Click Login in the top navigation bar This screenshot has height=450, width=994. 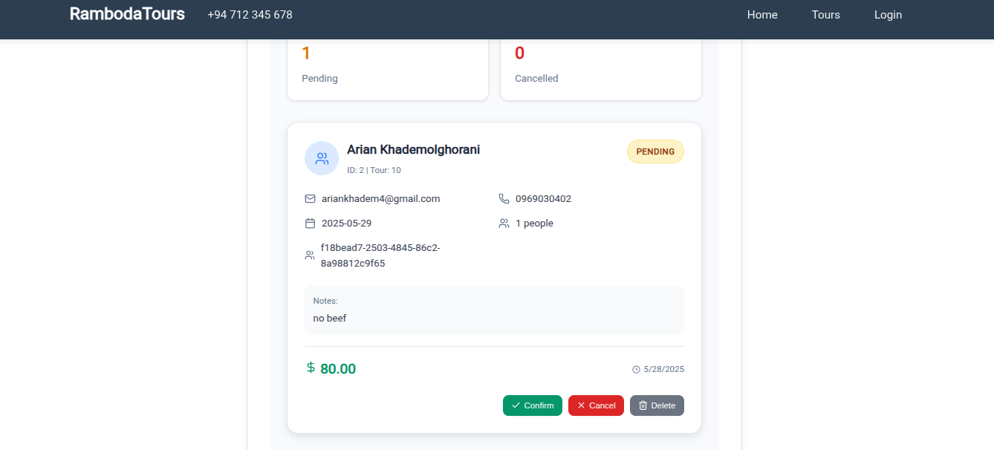(x=888, y=14)
